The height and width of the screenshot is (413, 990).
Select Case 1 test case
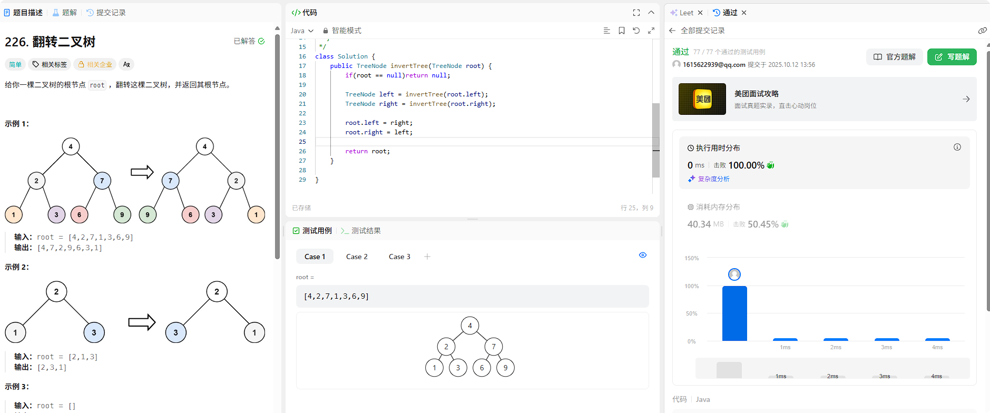click(315, 257)
